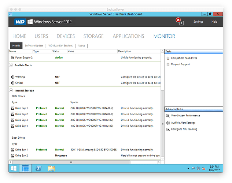Go to the HOME section

19,36
